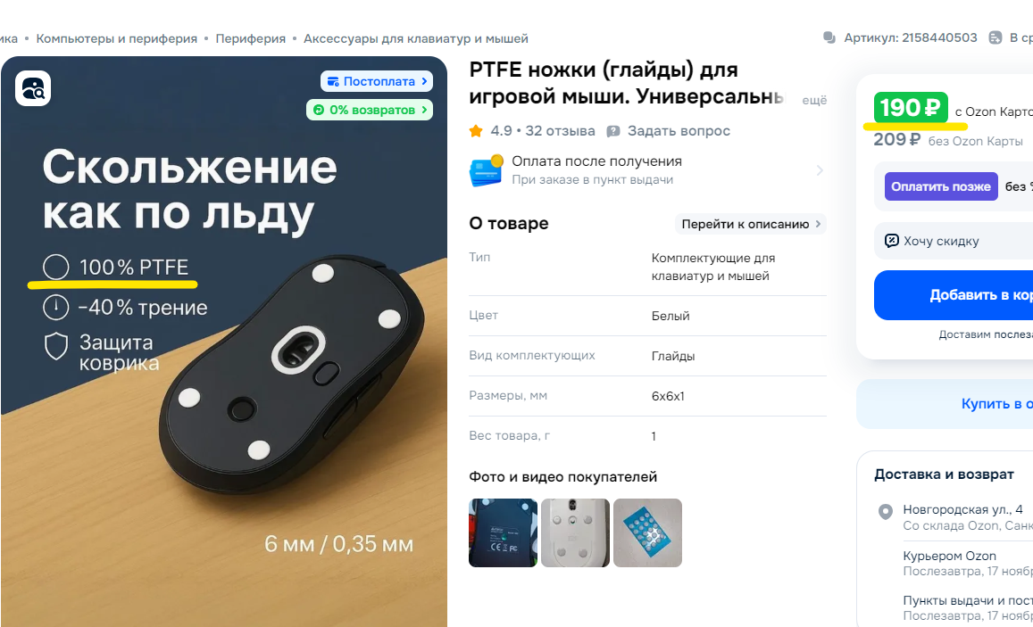Open Компьютеры и периферия breadcrumb
Viewport: 1033px width, 627px height.
117,39
